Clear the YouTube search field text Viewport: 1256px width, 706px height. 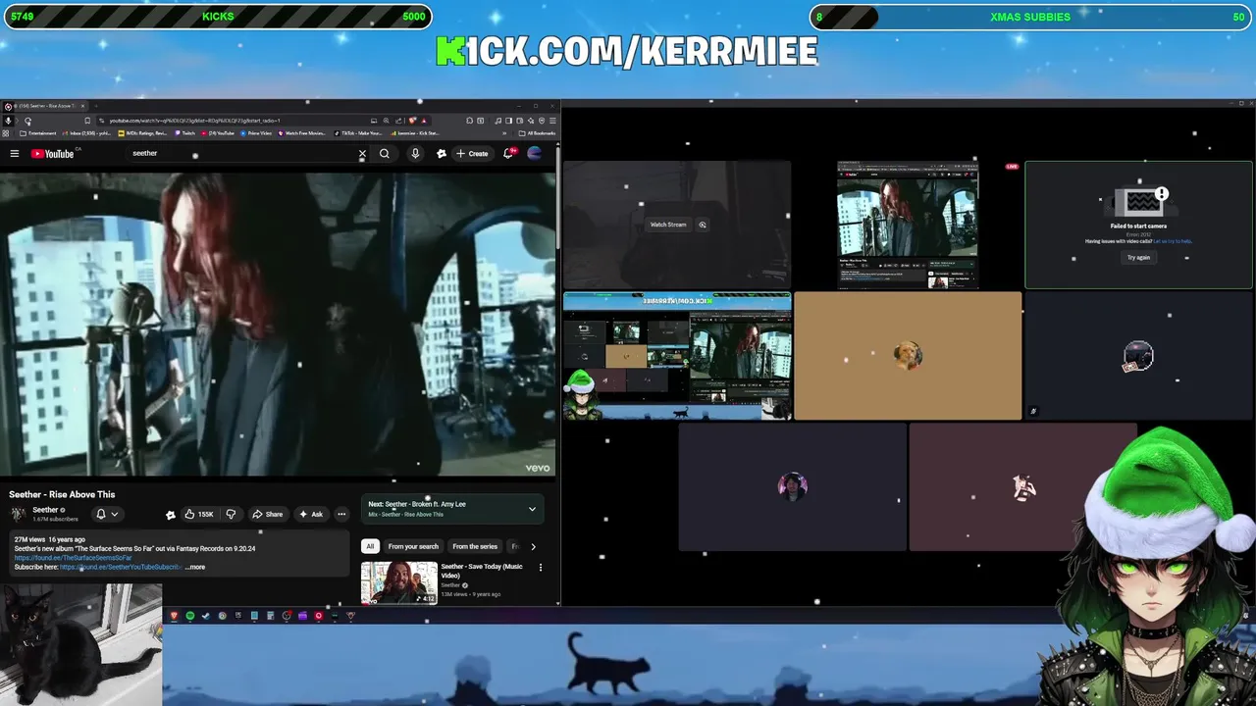coord(362,154)
